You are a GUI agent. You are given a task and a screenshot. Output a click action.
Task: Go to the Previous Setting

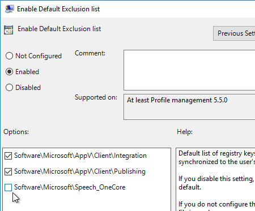point(234,33)
